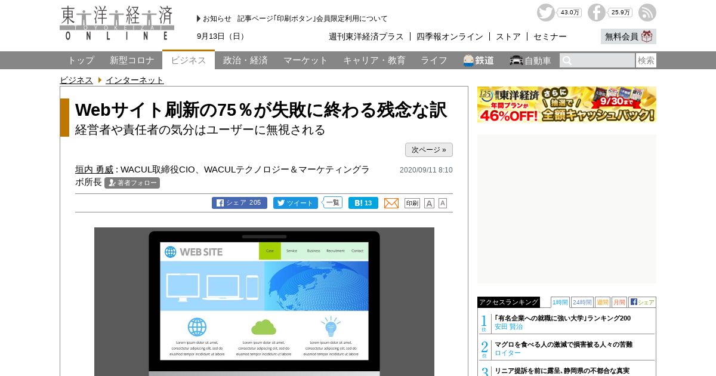
Task: Tweet the article with the ツイート button
Action: click(x=295, y=203)
